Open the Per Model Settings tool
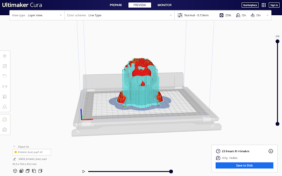The width and height of the screenshot is (282, 176). click(x=5, y=97)
